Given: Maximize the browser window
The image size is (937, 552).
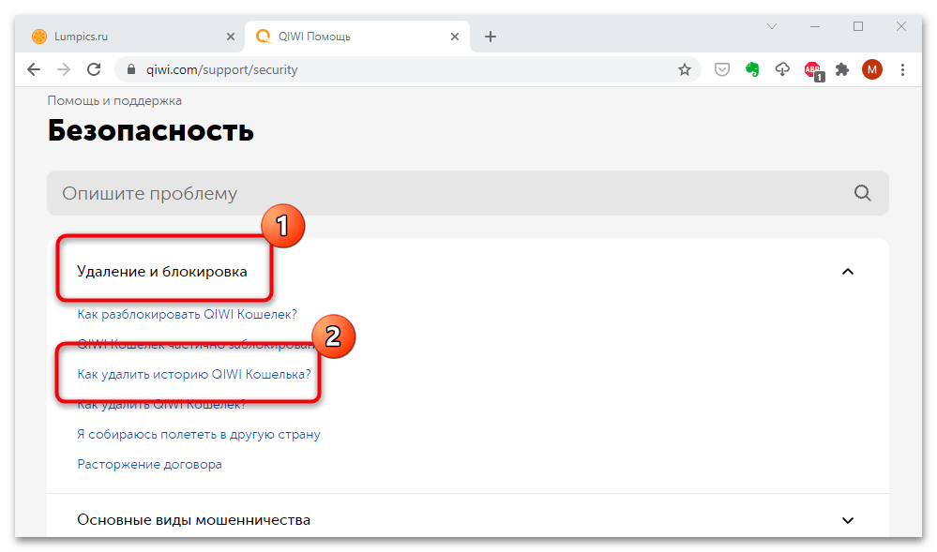Looking at the screenshot, I should 858,26.
